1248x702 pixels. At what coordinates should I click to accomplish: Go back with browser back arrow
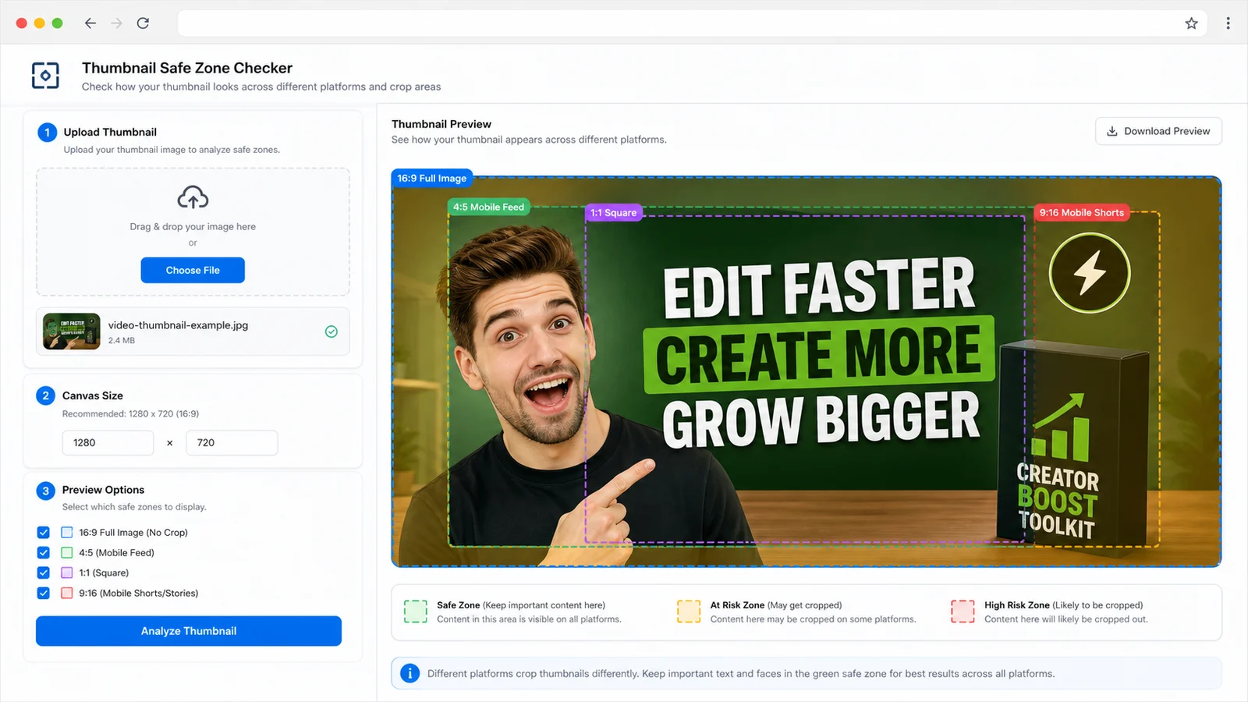pos(90,23)
